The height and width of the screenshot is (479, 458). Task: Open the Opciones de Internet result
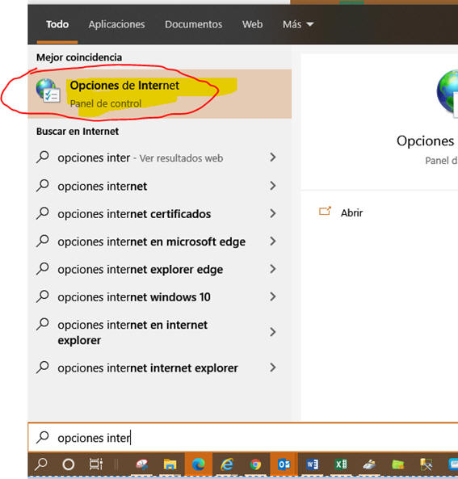point(159,94)
